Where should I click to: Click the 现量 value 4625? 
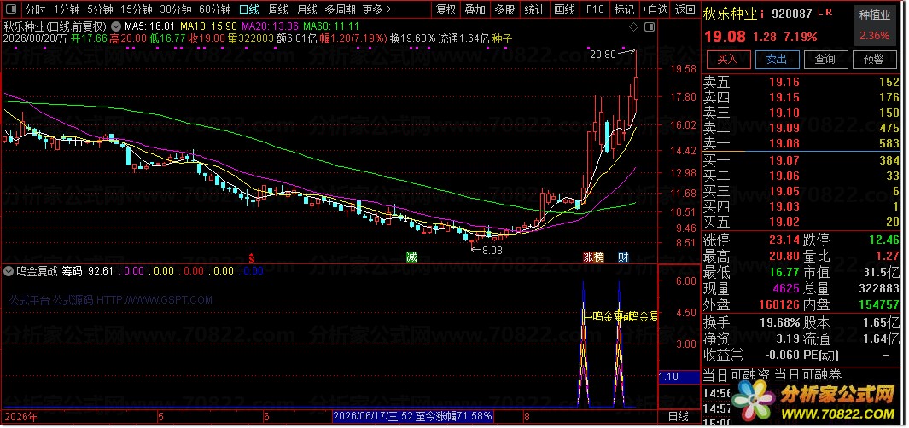(786, 288)
